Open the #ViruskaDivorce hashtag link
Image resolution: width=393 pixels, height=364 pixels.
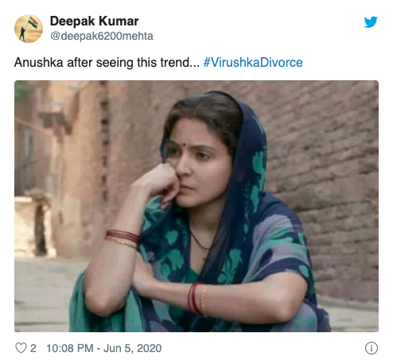253,63
